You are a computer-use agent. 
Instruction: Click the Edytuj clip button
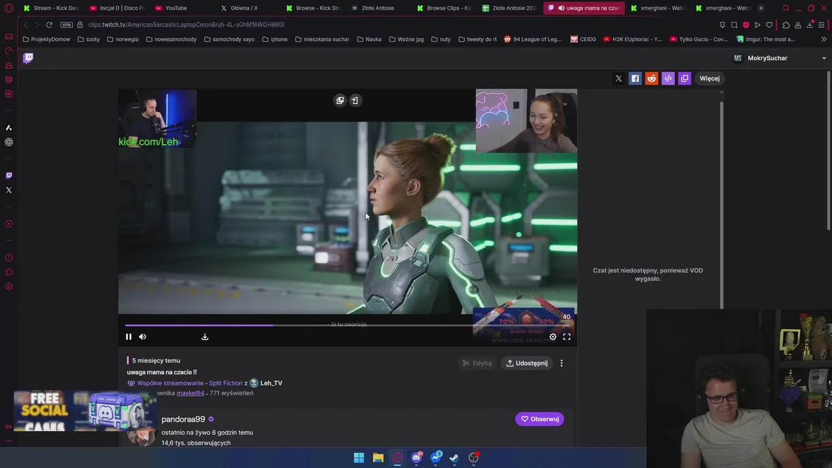pos(477,363)
